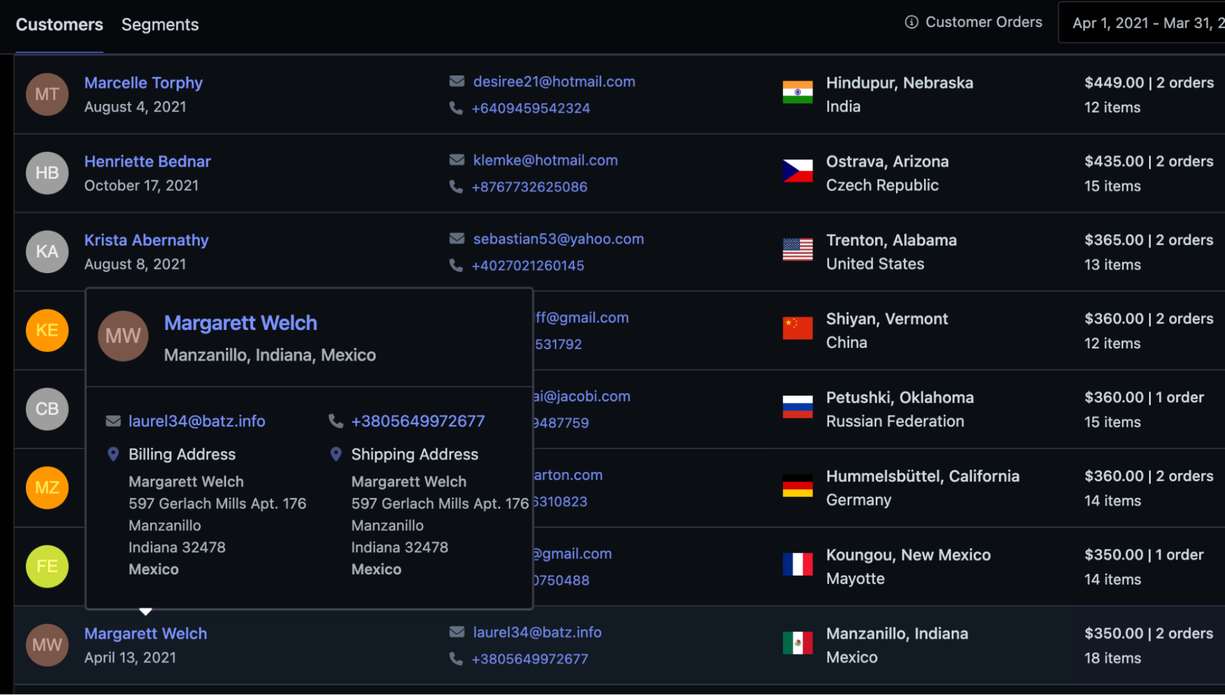Click phone icon next to +4027021260145
Viewport: 1225px width, 695px height.
[456, 265]
